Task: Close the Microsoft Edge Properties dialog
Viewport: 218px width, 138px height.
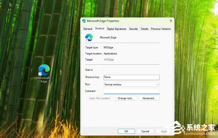Action: point(171,21)
